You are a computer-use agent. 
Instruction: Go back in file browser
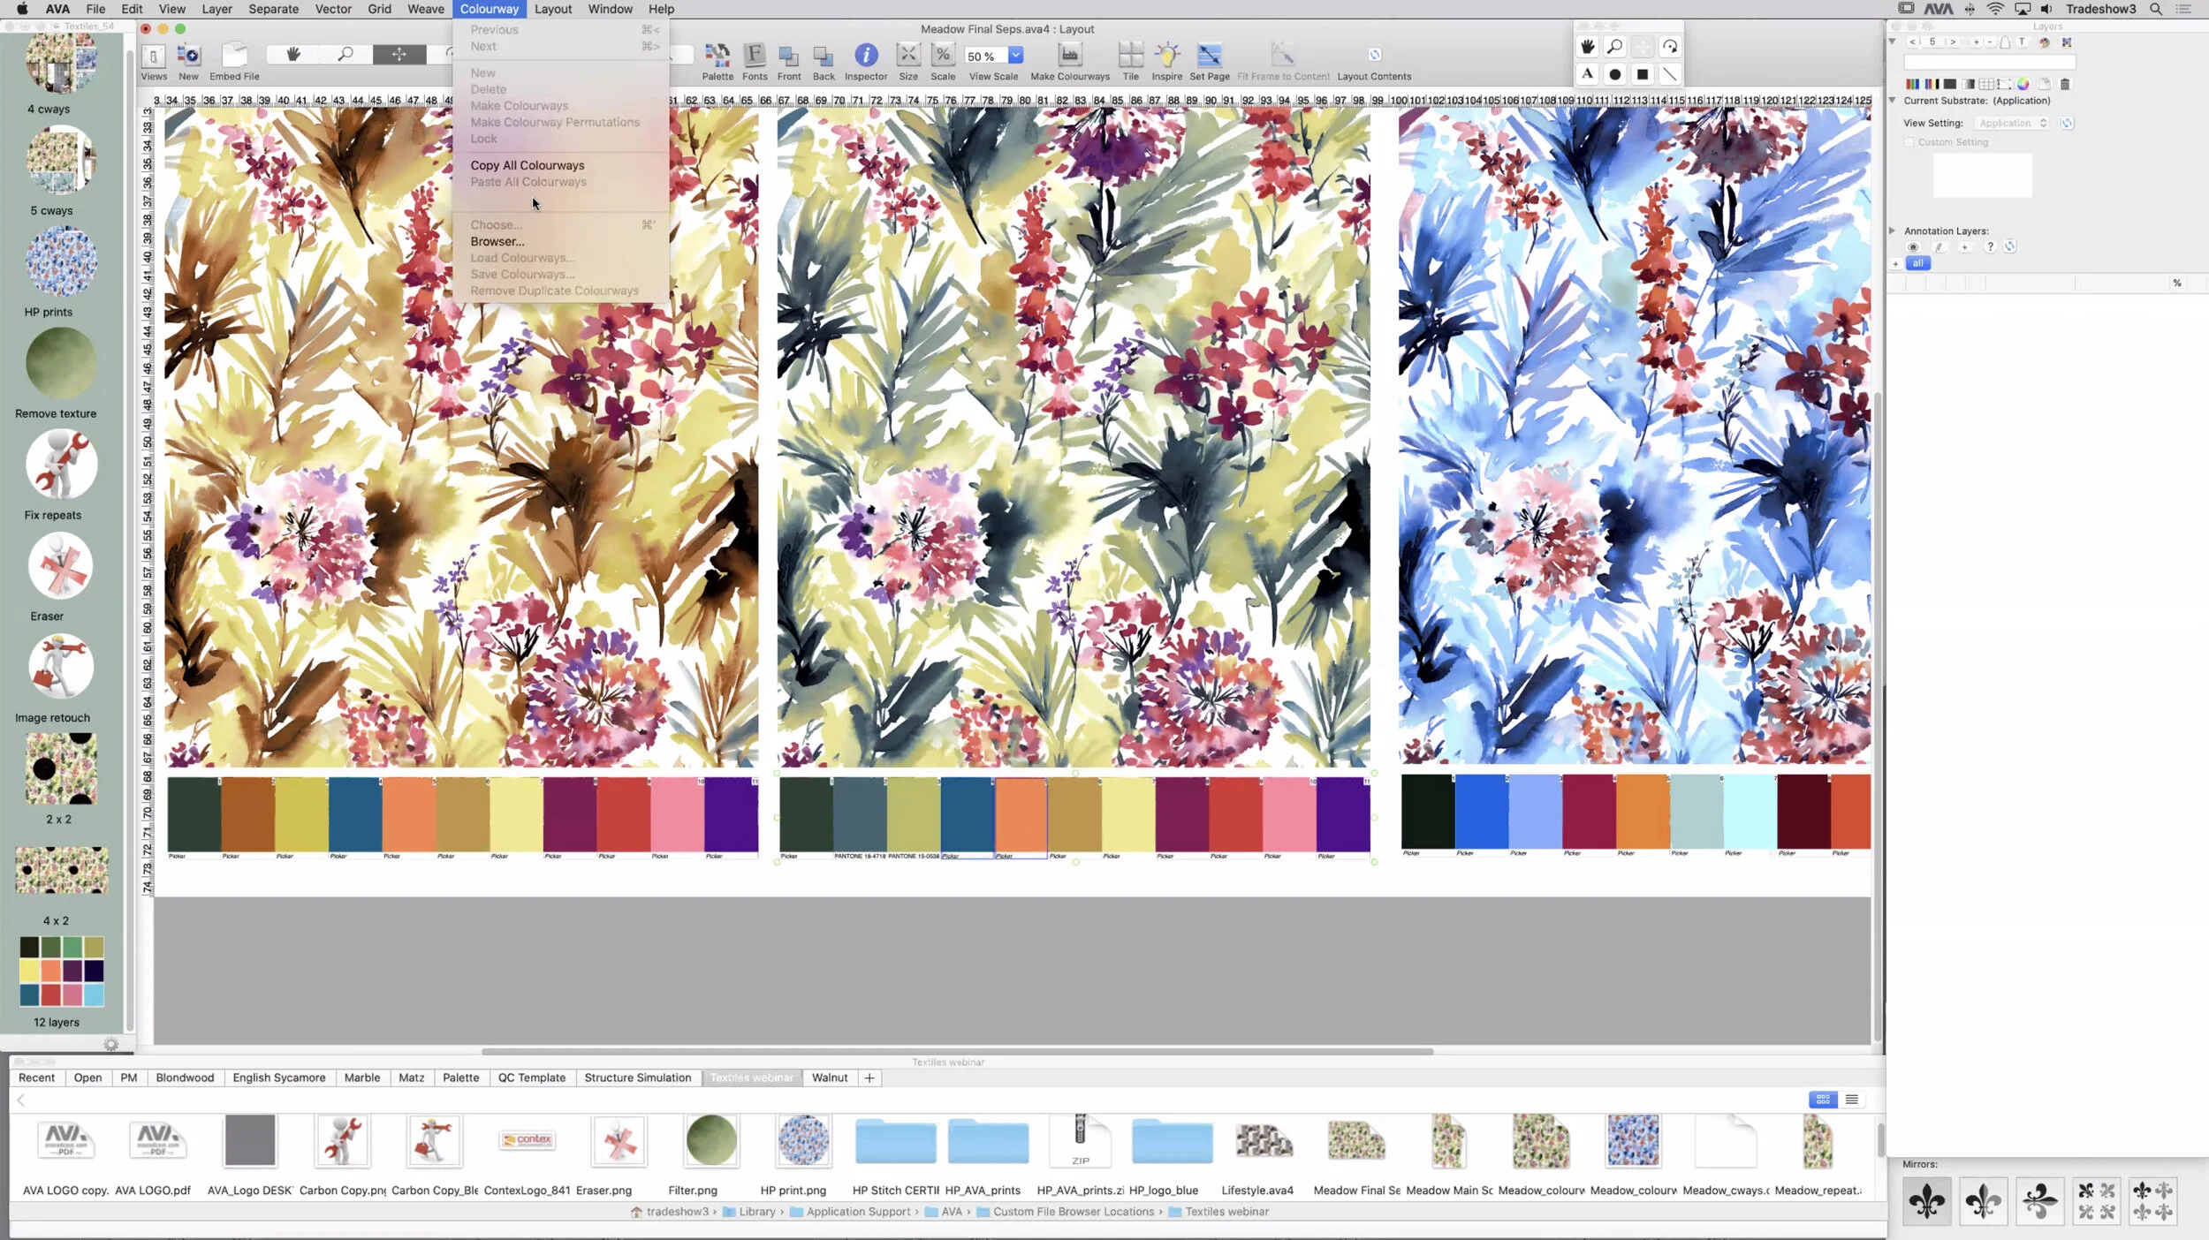pos(21,1100)
